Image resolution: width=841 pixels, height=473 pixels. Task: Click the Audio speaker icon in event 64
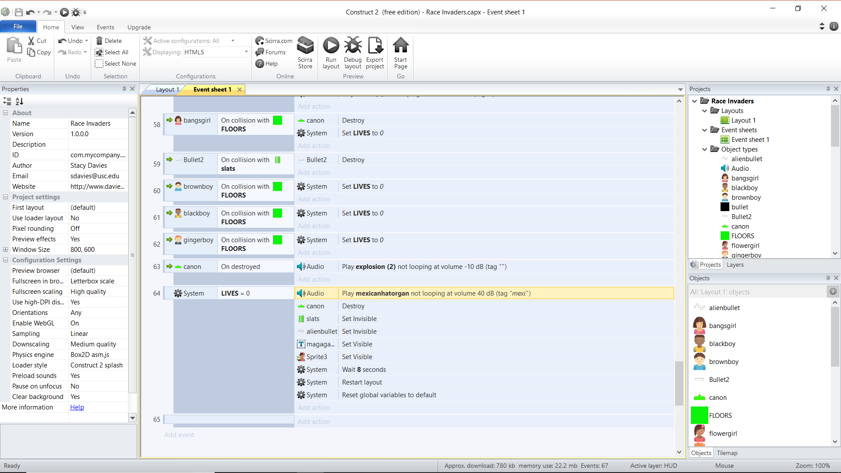(x=301, y=293)
